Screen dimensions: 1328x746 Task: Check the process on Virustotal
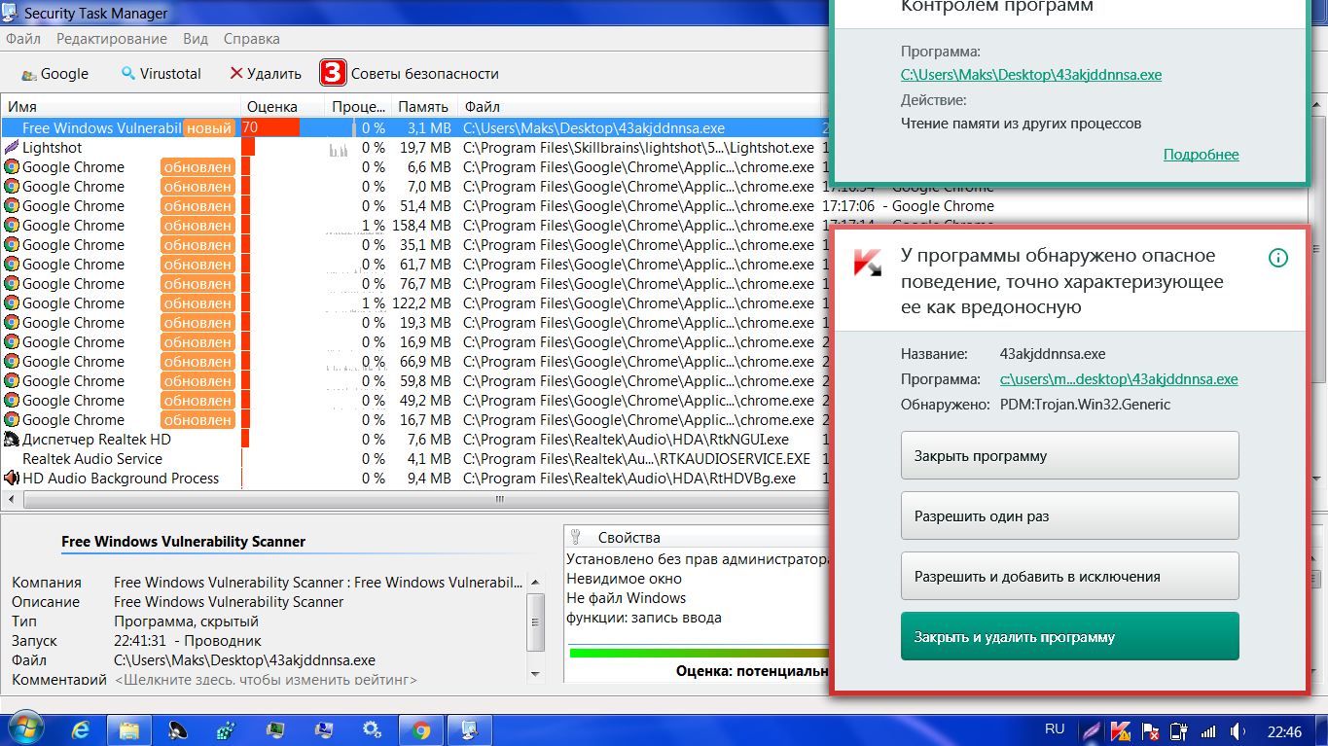(x=161, y=73)
